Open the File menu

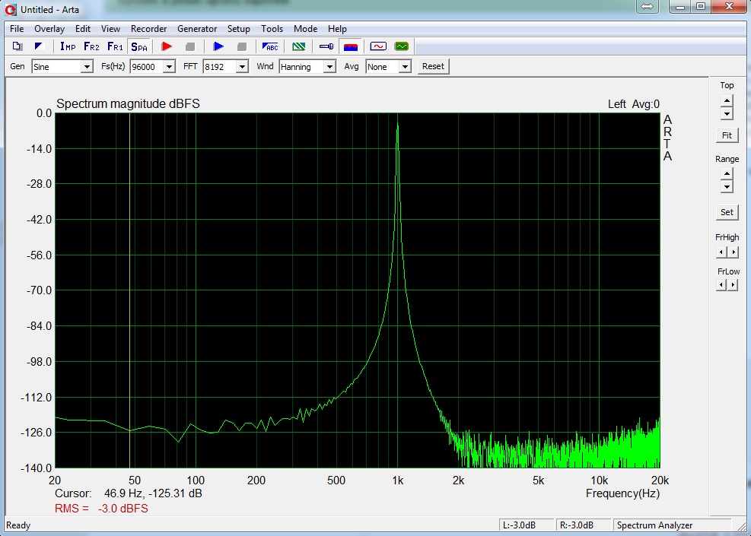[x=17, y=29]
